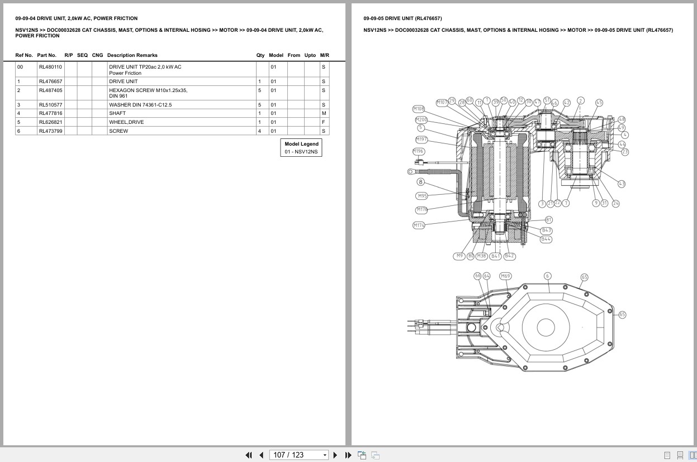Click the Part No. column header
The height and width of the screenshot is (462, 697).
(x=47, y=55)
